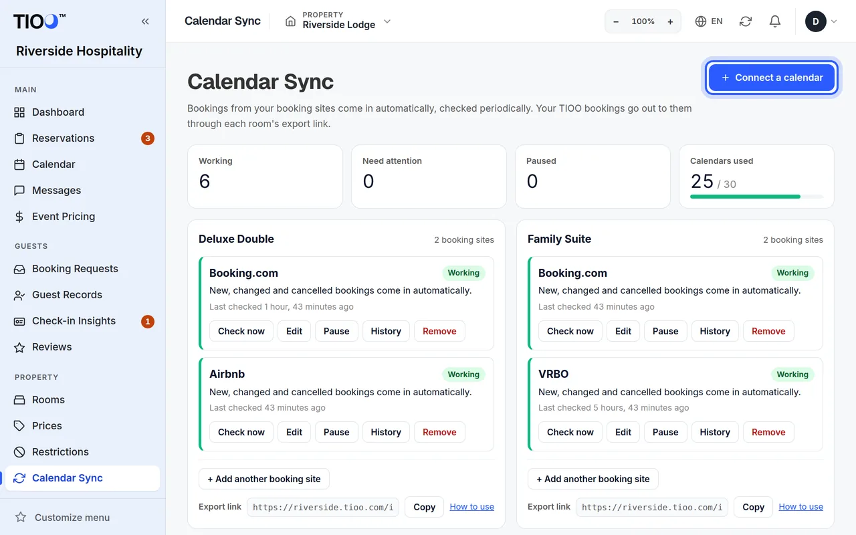856x535 pixels.
Task: Click the Guest Records people icon
Action: (19, 295)
